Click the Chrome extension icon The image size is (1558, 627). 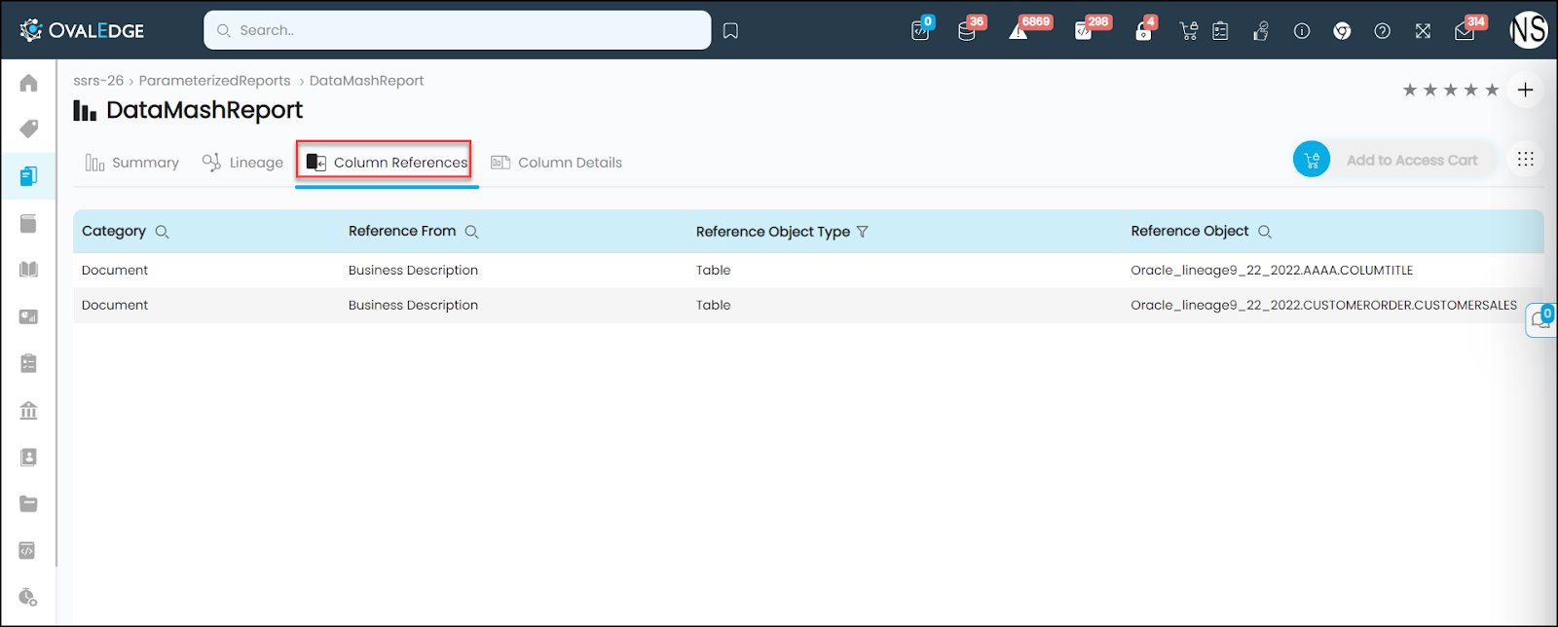(x=1342, y=31)
